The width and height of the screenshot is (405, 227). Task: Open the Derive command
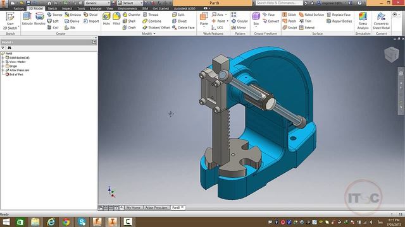(72, 21)
